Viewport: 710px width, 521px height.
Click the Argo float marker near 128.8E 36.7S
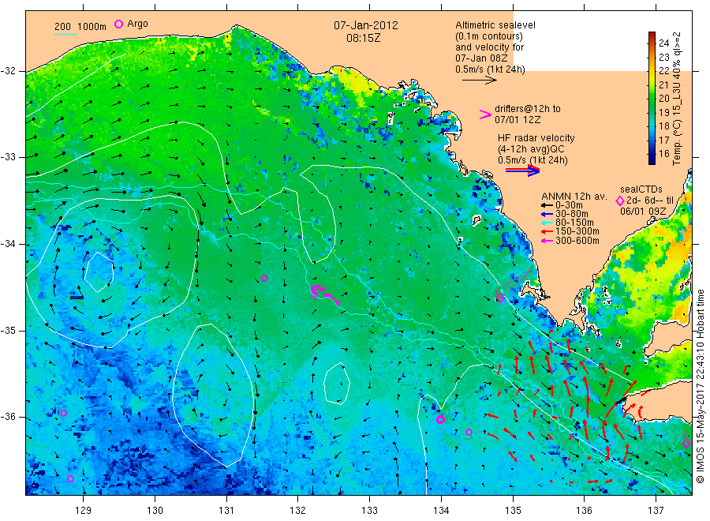pyautogui.click(x=70, y=479)
